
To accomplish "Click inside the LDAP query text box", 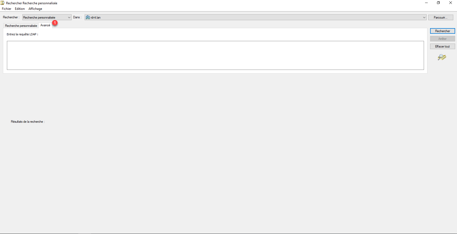I will click(215, 55).
